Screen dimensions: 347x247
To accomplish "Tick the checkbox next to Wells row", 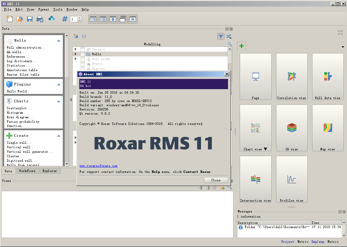I will click(83, 54).
